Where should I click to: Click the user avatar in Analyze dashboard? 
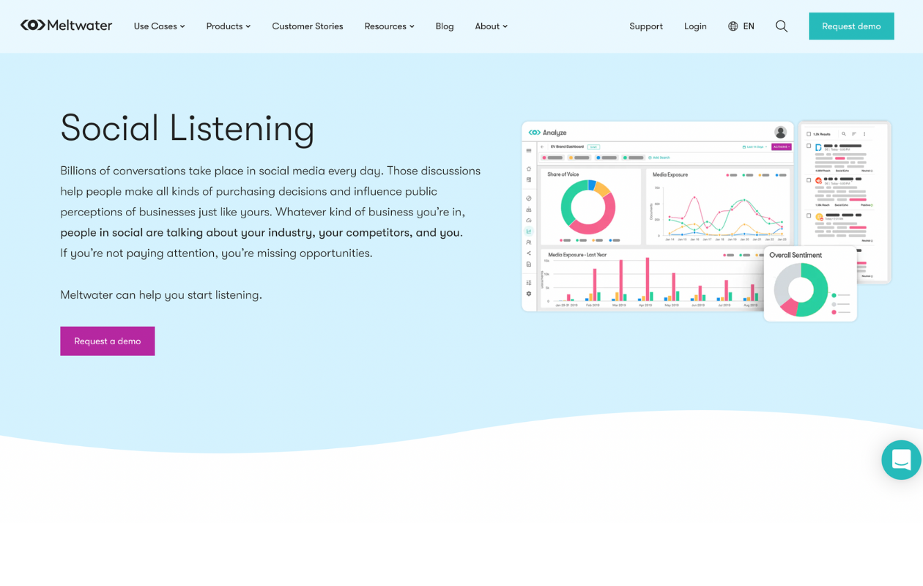(781, 132)
